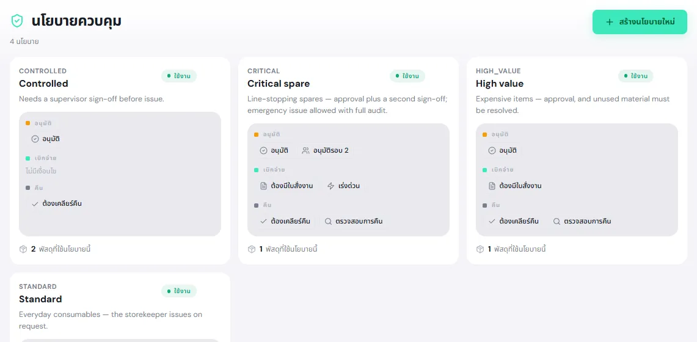Click the people icon of อนุมัติรอบ 2
The width and height of the screenshot is (697, 342).
[x=305, y=151]
